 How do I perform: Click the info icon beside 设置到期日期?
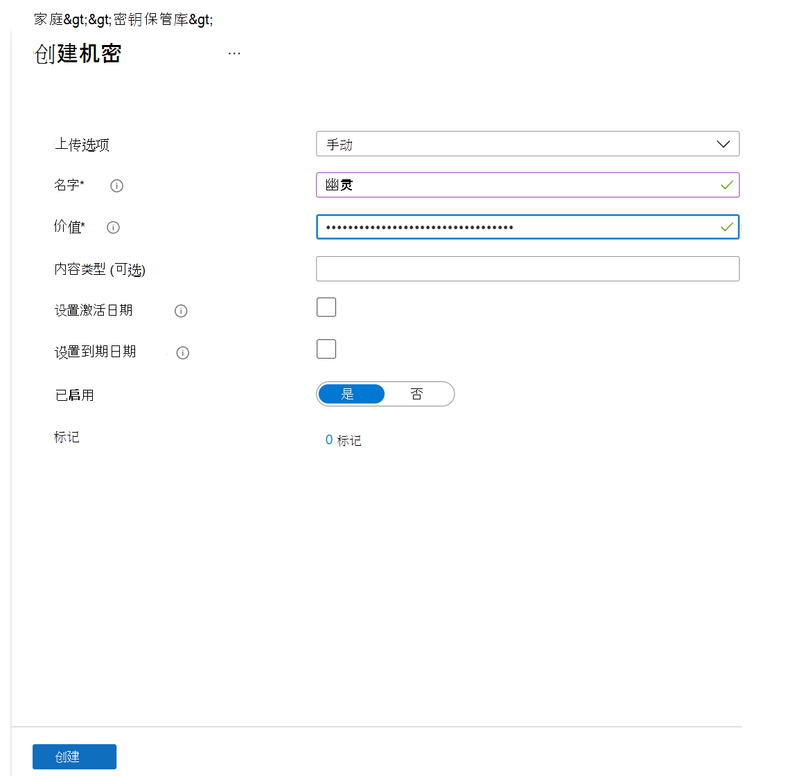click(x=182, y=352)
